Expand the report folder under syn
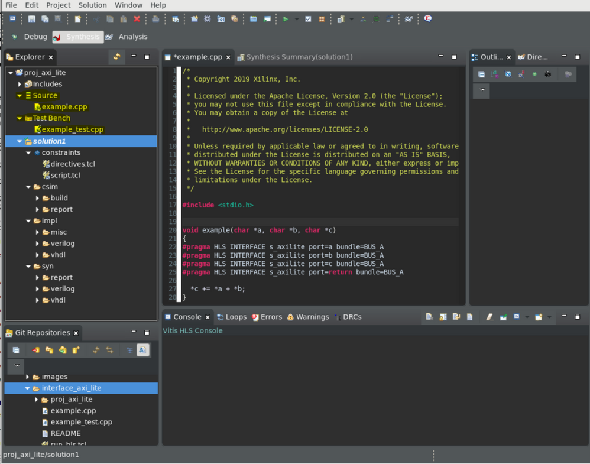Image resolution: width=590 pixels, height=464 pixels. tap(38, 278)
